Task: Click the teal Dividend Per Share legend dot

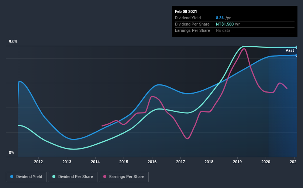Action: pos(54,177)
